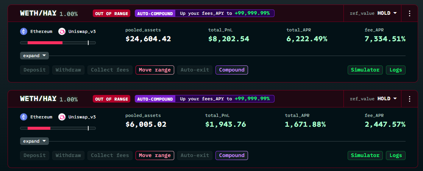Click fee_APR value 7,334.51%
423x171 pixels.
[385, 39]
